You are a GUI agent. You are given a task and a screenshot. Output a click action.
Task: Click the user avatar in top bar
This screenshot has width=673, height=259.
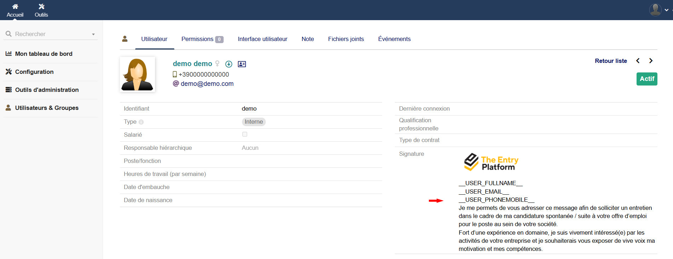pyautogui.click(x=655, y=10)
